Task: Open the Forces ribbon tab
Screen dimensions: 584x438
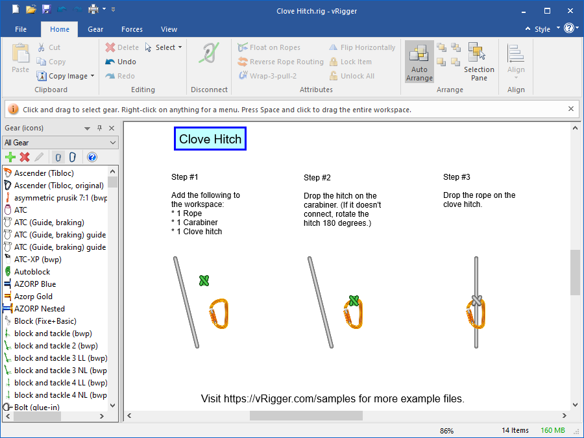Action: point(132,29)
